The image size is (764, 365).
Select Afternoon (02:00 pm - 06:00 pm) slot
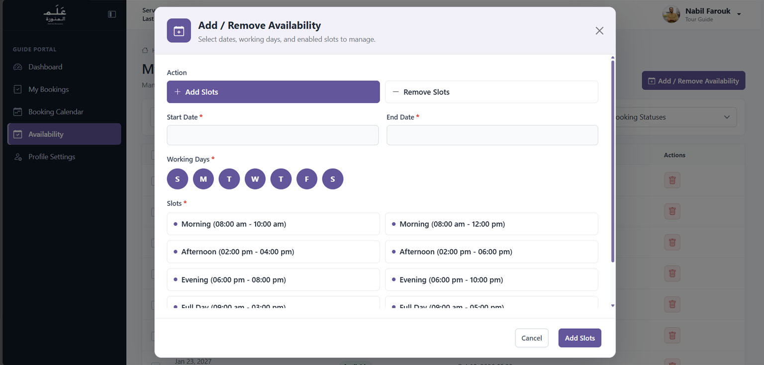(x=491, y=252)
